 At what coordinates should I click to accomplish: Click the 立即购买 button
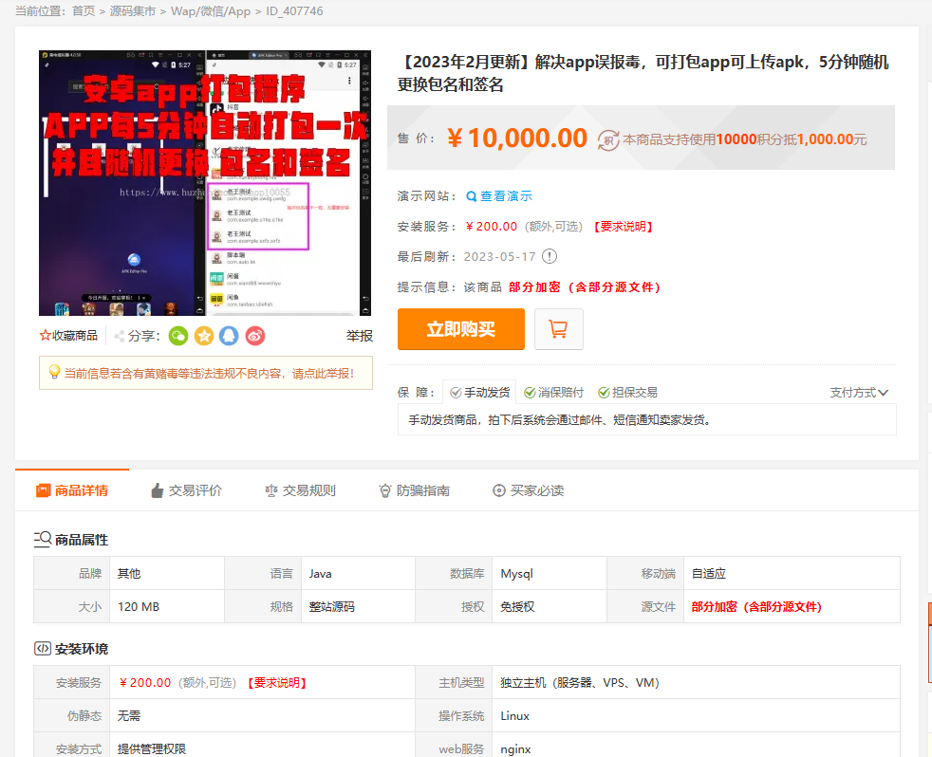pyautogui.click(x=460, y=329)
